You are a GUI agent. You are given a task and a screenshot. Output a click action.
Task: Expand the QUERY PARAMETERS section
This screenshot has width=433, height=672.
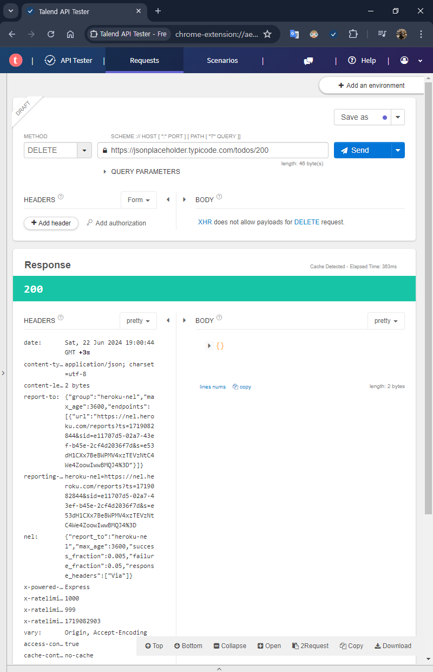point(142,172)
